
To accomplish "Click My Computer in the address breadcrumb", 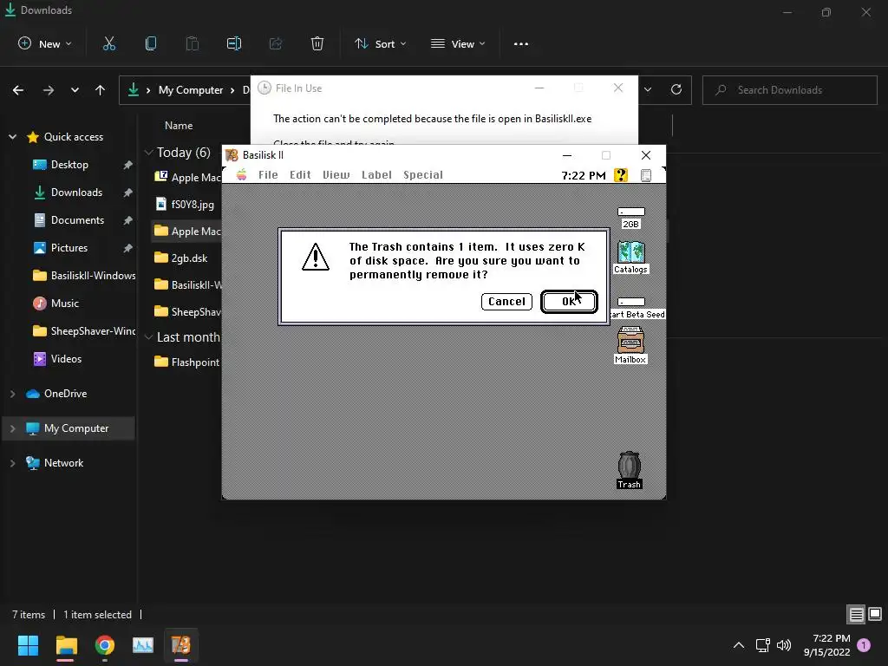I will tap(191, 90).
